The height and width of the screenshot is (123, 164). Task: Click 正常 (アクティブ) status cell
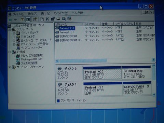click(145, 39)
